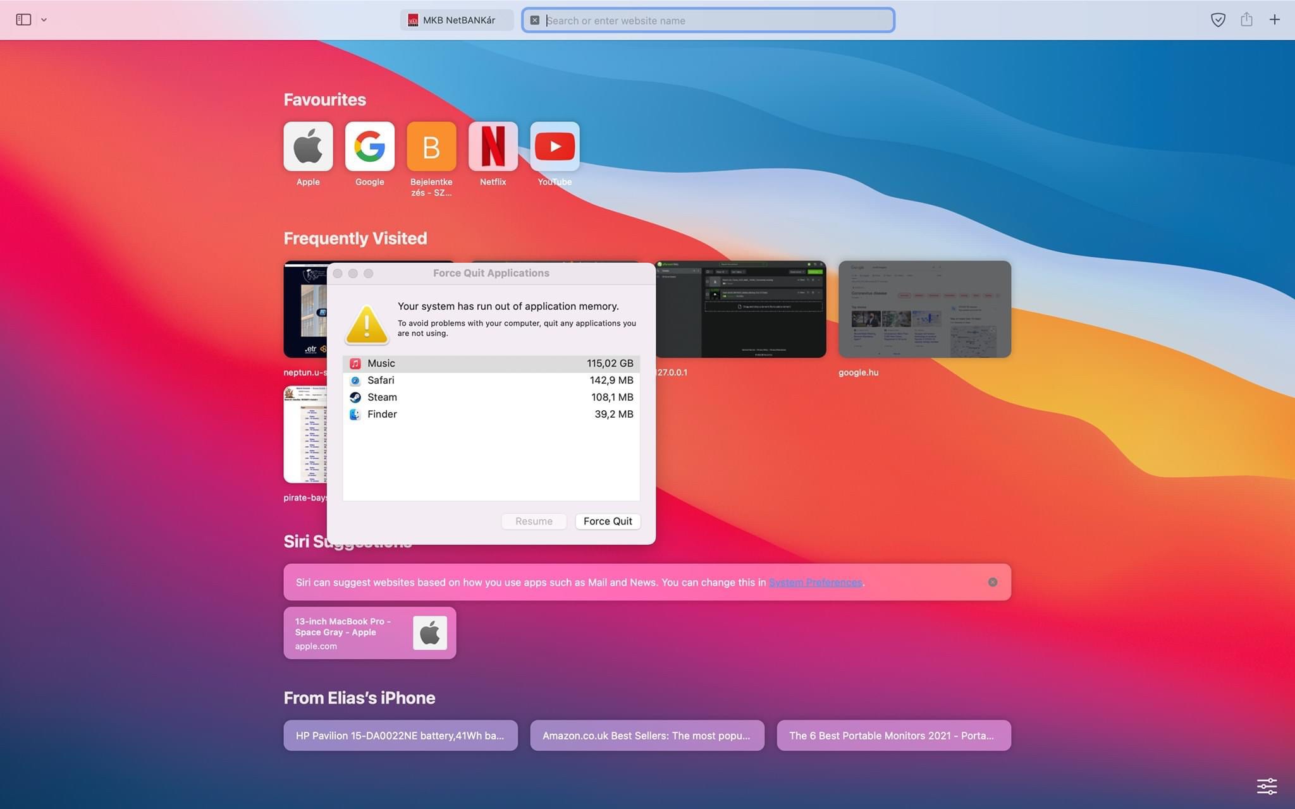Open the HP Pavilion battery iPhone tab
The height and width of the screenshot is (809, 1295).
(x=400, y=736)
